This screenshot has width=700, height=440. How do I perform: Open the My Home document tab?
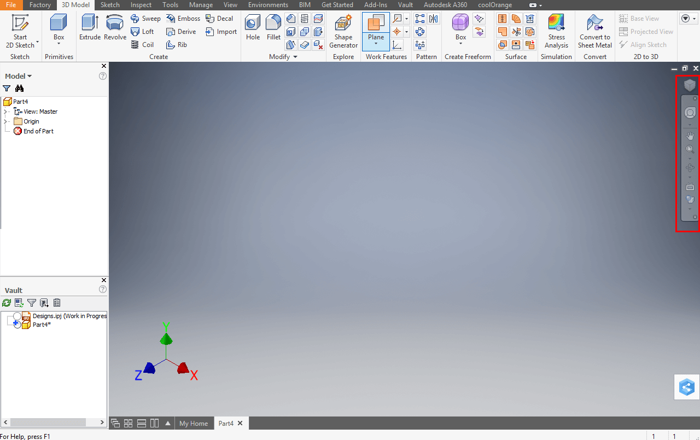pyautogui.click(x=194, y=423)
